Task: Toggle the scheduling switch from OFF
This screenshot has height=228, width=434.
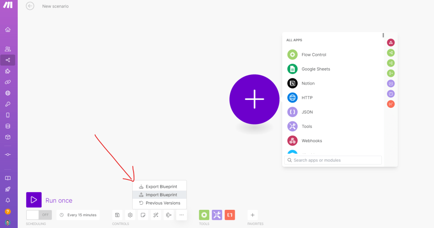Action: [x=39, y=215]
